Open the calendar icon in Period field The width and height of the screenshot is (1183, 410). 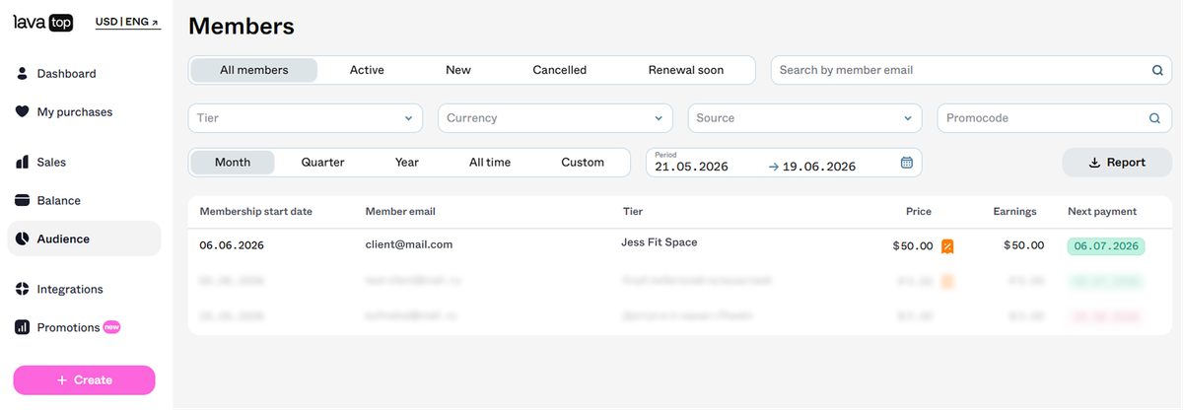(x=907, y=163)
